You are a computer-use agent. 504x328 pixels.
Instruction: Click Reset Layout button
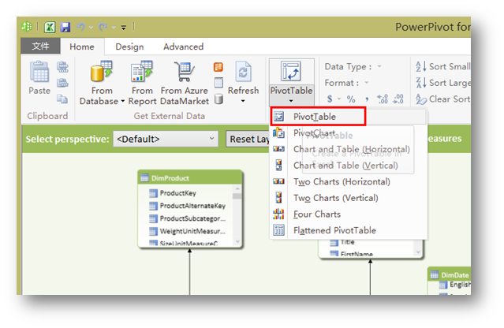point(248,139)
